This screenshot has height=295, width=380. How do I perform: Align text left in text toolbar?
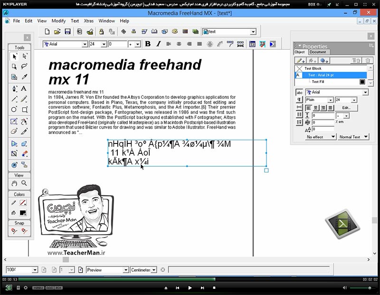coord(169,44)
